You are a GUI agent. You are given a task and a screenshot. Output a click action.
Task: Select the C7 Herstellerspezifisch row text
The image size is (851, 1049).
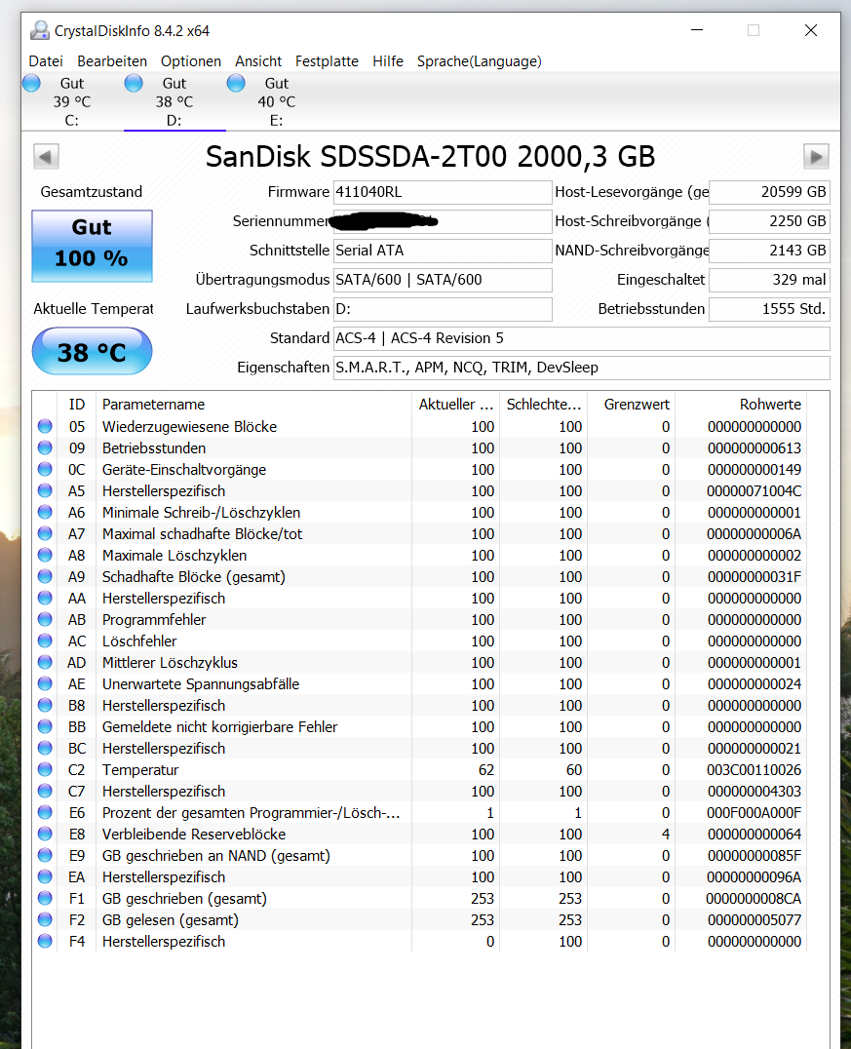click(163, 791)
